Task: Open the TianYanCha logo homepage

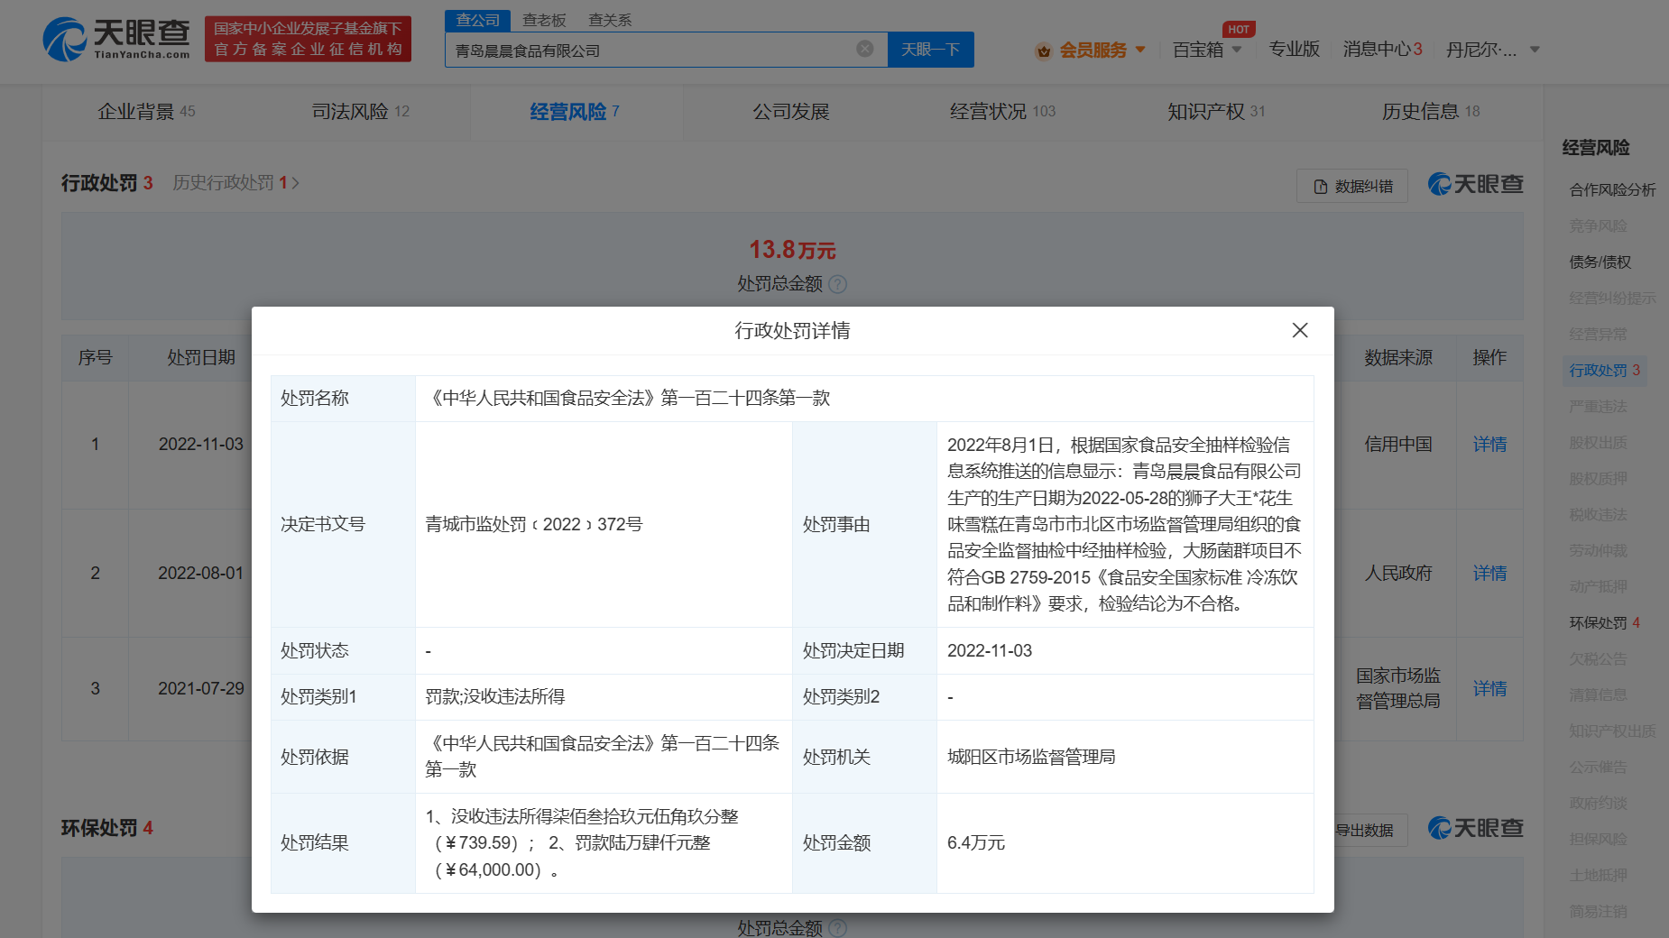Action: pos(116,40)
